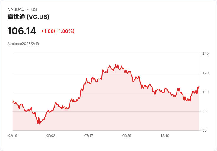Click the At close 2026/2/18 date text
217x151 pixels.
(23, 44)
